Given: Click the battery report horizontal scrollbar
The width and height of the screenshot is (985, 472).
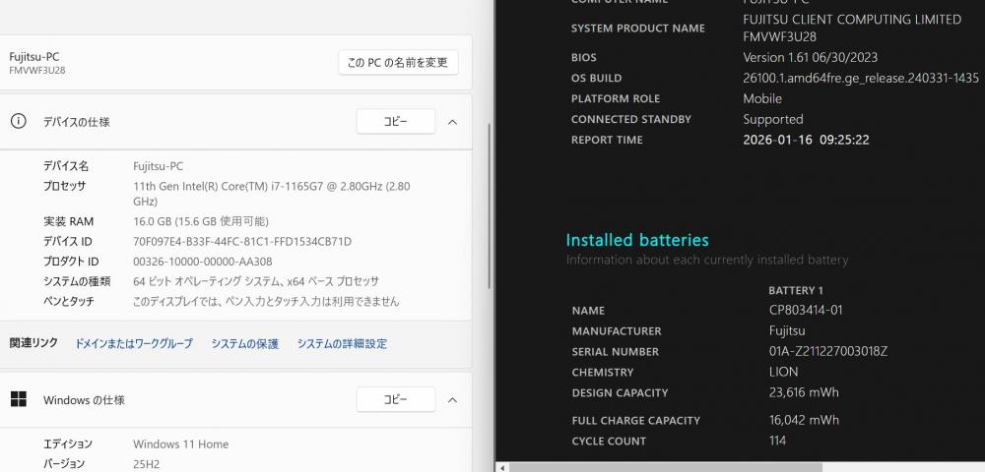Looking at the screenshot, I should coord(665,468).
